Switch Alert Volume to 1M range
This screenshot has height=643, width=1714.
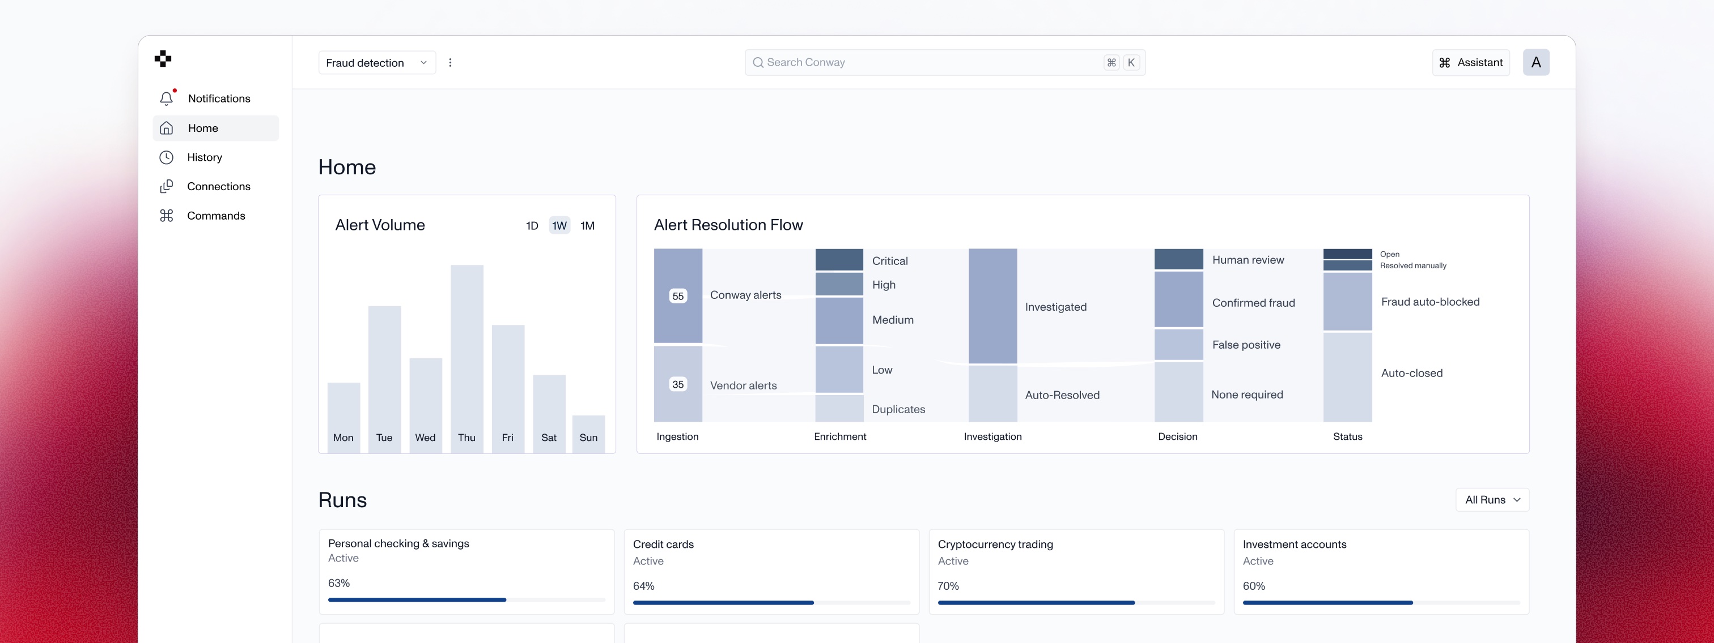click(x=587, y=226)
